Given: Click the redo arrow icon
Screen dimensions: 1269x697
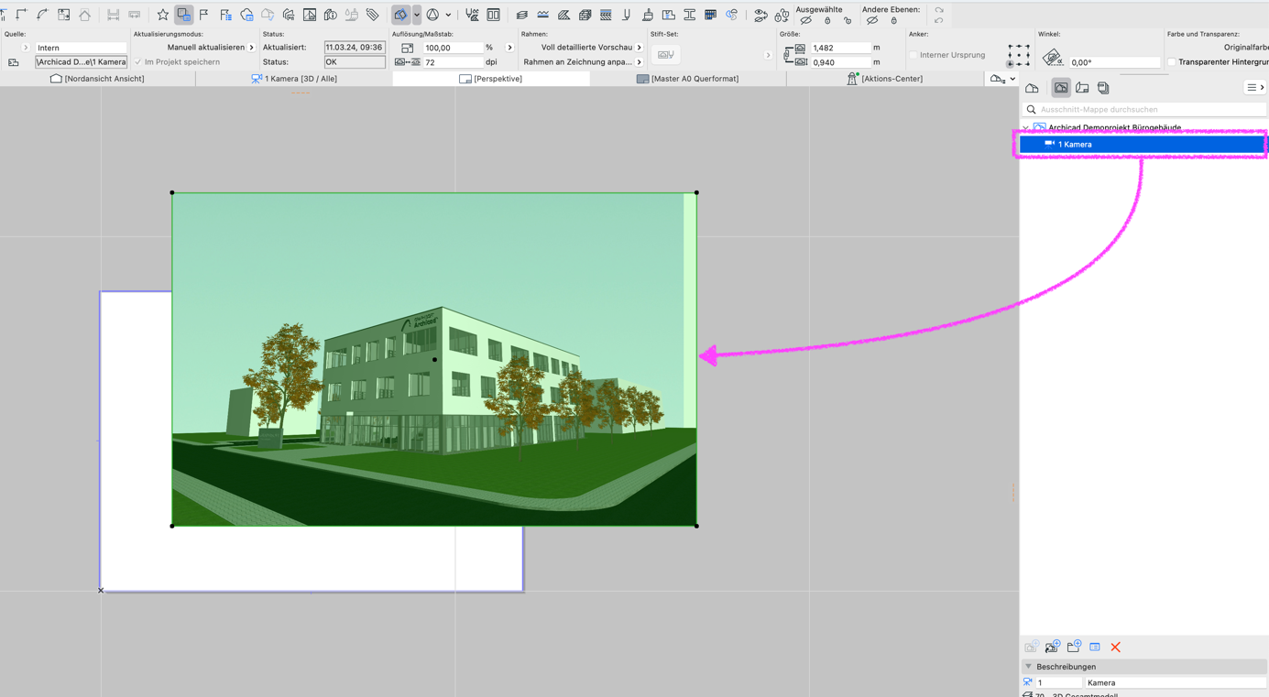Looking at the screenshot, I should pos(939,10).
